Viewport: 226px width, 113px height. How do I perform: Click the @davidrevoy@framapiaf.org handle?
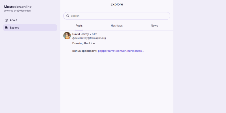(89, 38)
